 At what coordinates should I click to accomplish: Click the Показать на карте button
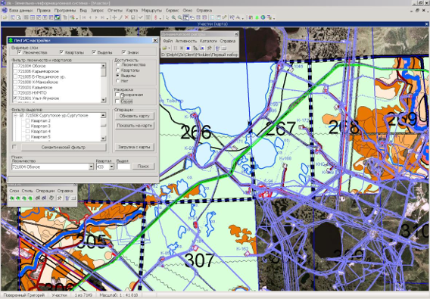tap(135, 126)
